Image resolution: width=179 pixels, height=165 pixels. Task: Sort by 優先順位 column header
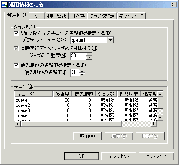tap(84, 94)
